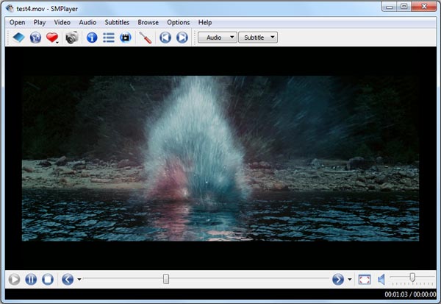Pause the video playback
The image size is (441, 304).
[31, 279]
